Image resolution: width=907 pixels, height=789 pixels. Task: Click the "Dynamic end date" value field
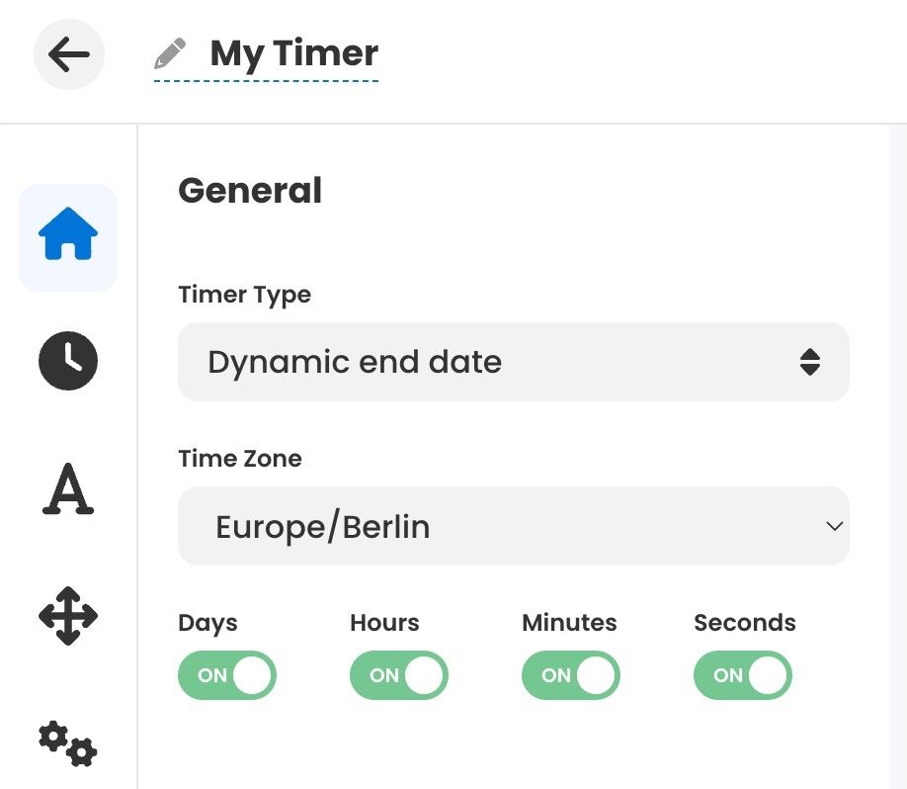click(x=514, y=362)
